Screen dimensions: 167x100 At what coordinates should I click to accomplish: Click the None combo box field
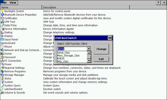72,49
